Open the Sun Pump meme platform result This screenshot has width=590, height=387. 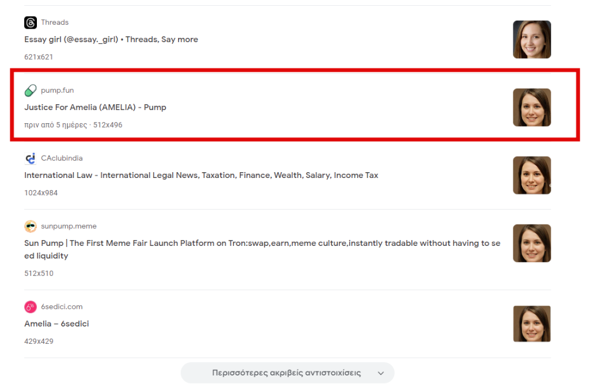262,249
